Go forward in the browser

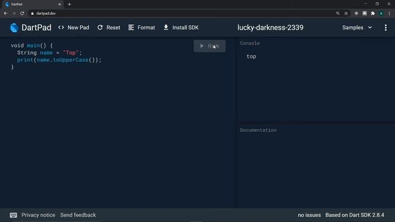click(x=14, y=14)
